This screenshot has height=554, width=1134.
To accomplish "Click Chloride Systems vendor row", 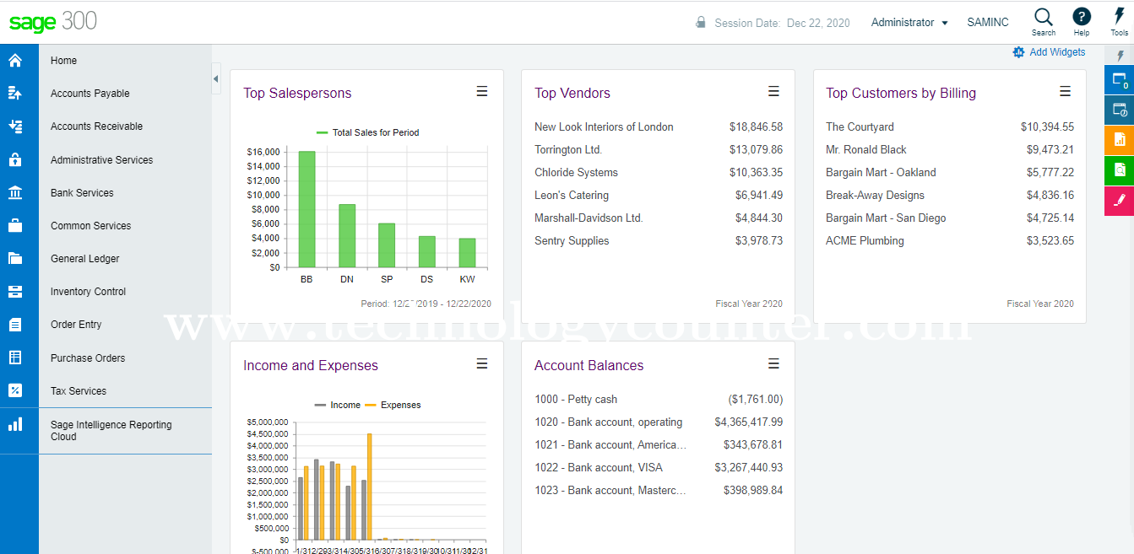I will pyautogui.click(x=659, y=173).
